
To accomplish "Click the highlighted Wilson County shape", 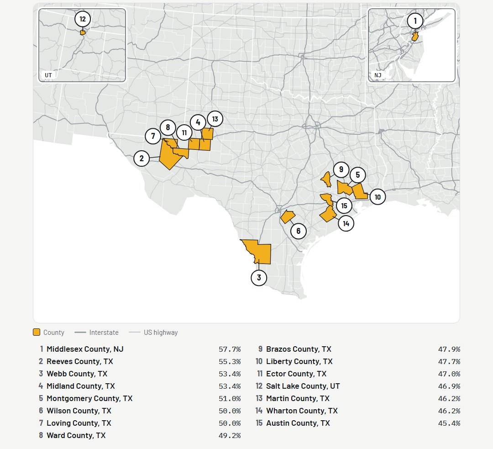I will 288,217.
